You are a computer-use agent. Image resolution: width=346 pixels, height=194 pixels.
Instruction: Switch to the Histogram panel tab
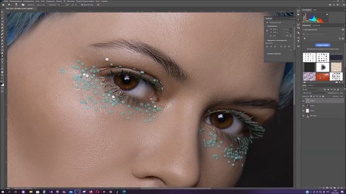pyautogui.click(x=307, y=10)
